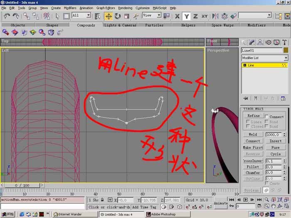This screenshot has height=218, width=291.
Task: Activate the Select and Move tool
Action: pyautogui.click(x=109, y=16)
